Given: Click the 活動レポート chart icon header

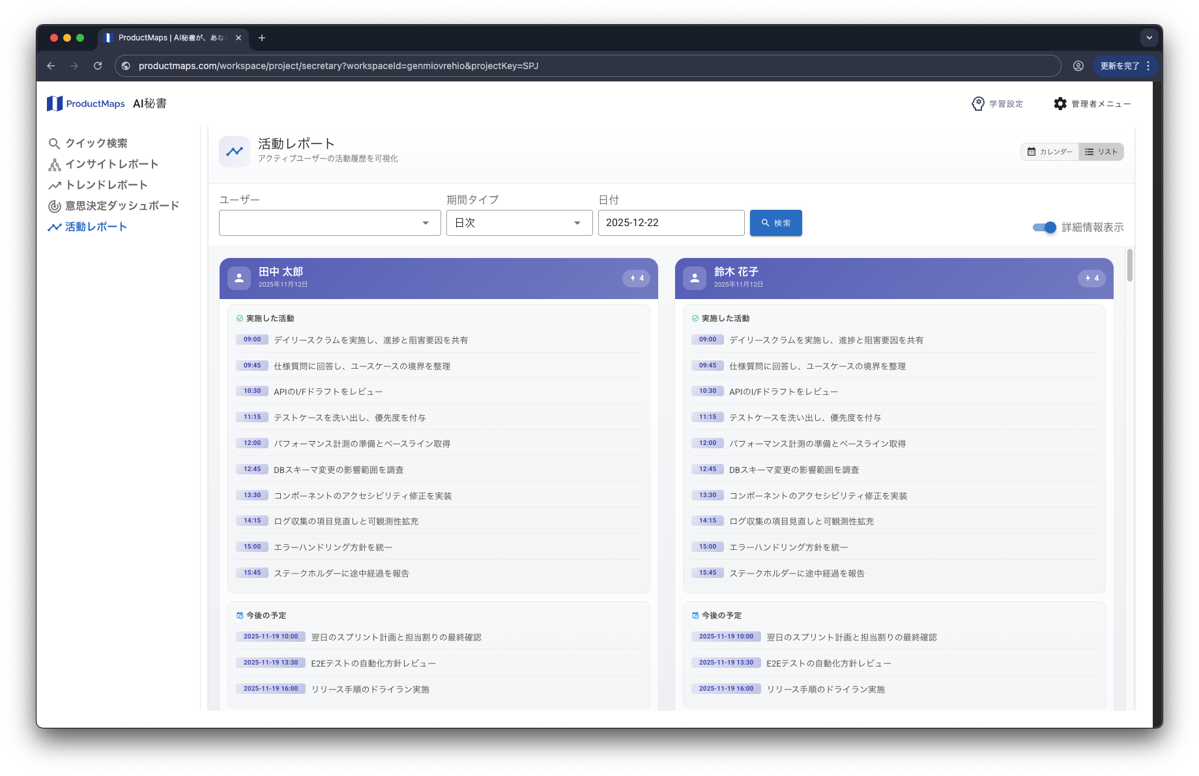Looking at the screenshot, I should click(x=234, y=151).
